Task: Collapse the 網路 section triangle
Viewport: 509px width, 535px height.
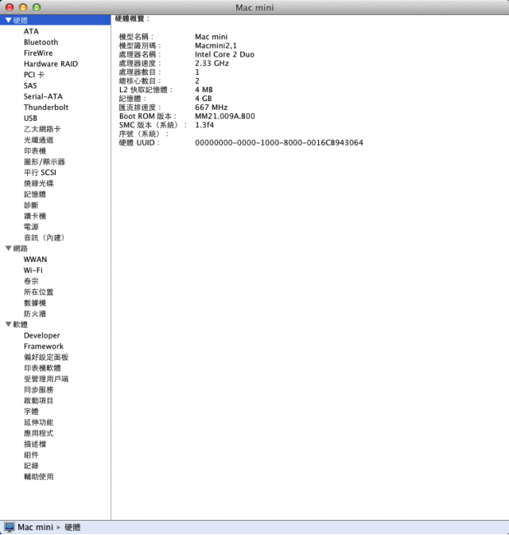Action: [x=8, y=248]
